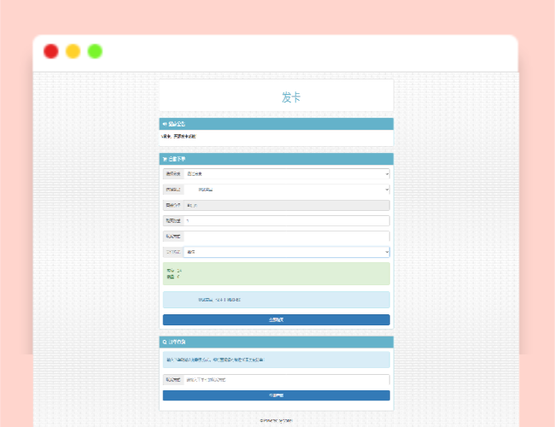This screenshot has height=427, width=555.
Task: Click the magnifier icon in the order query header
Action: (164, 342)
